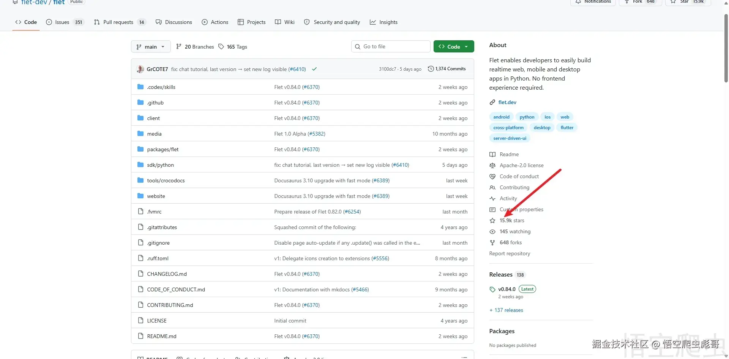Click the file icon beside LICENSE
The height and width of the screenshot is (359, 729).
140,320
